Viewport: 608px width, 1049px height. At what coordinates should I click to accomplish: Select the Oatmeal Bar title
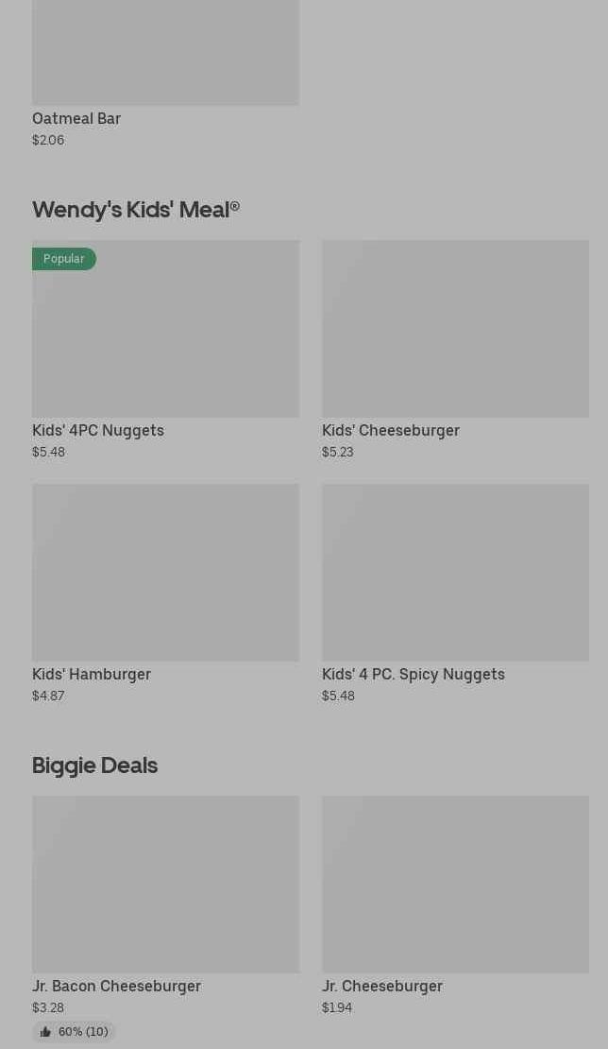pyautogui.click(x=76, y=118)
